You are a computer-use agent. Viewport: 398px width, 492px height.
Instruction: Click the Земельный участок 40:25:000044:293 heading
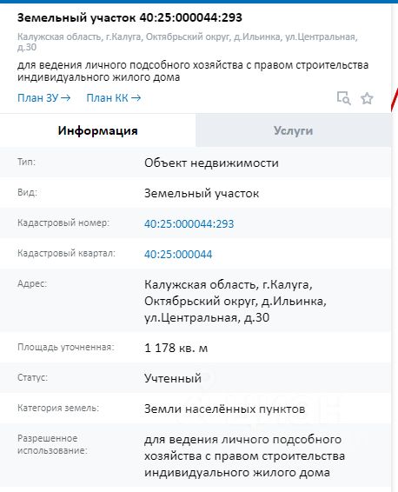click(x=129, y=17)
